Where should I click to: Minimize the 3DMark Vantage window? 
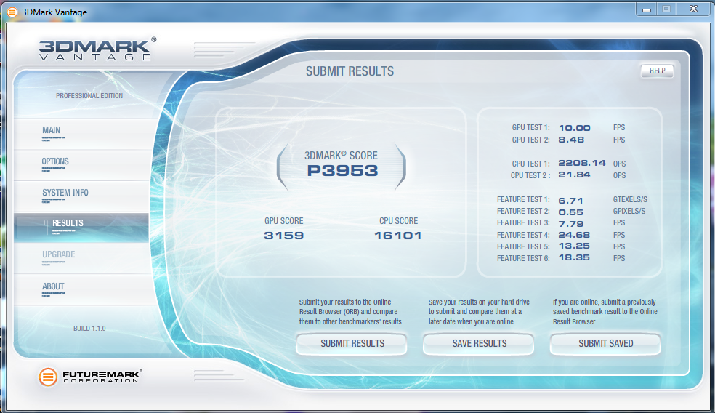pos(647,8)
